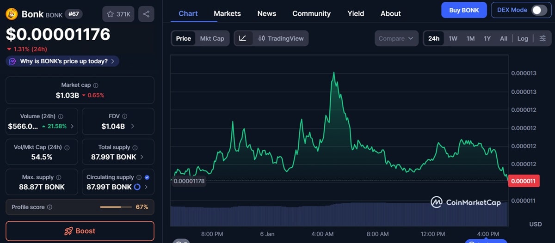Select the All time range
The width and height of the screenshot is (555, 243).
[504, 38]
